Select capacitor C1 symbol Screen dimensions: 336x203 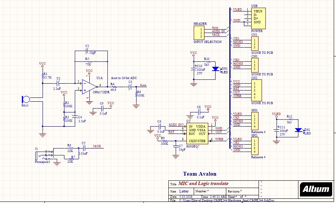tap(58, 83)
